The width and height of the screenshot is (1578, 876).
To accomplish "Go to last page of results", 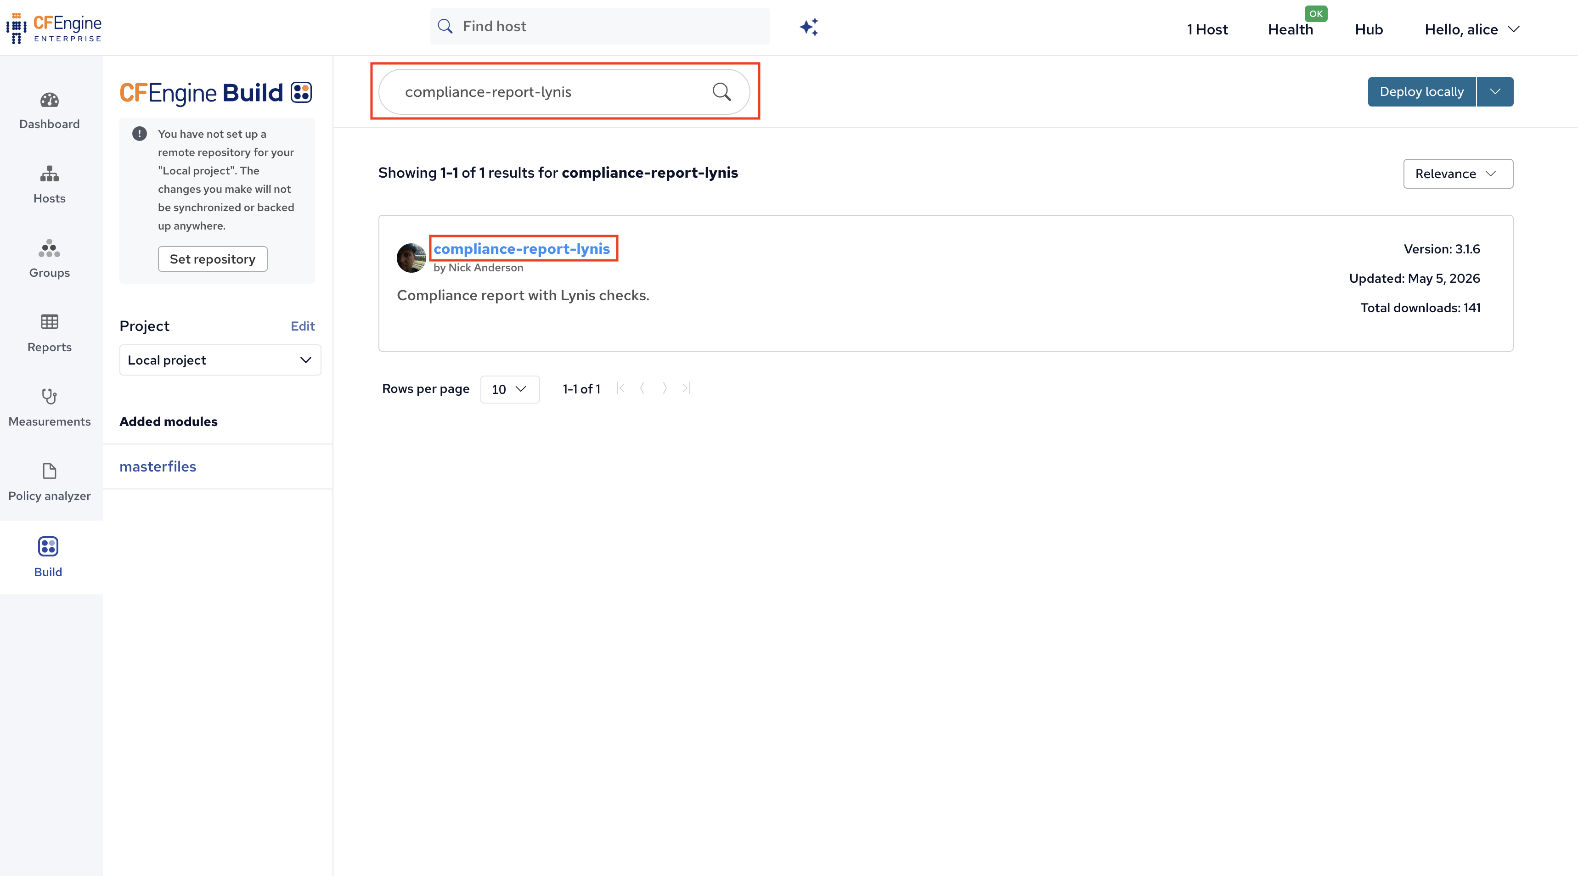I will (x=687, y=388).
